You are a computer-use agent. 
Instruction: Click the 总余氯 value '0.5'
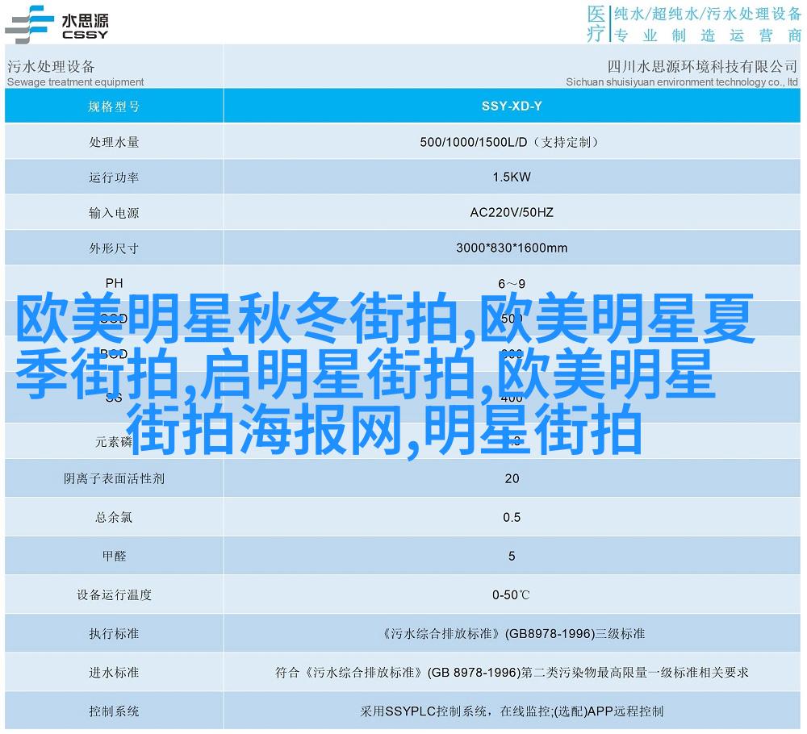512,517
